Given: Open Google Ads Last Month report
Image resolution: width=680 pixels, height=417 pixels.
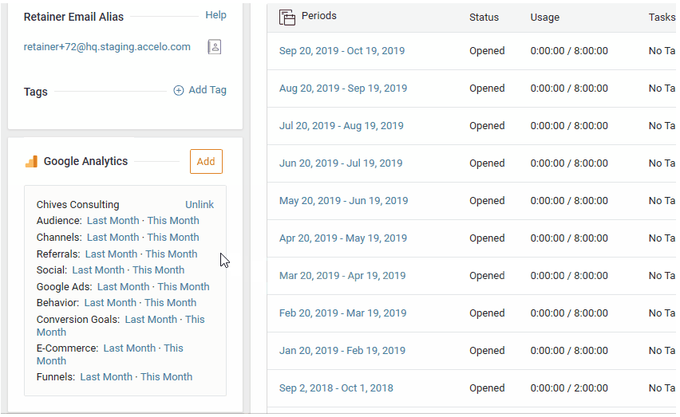Looking at the screenshot, I should click(123, 287).
